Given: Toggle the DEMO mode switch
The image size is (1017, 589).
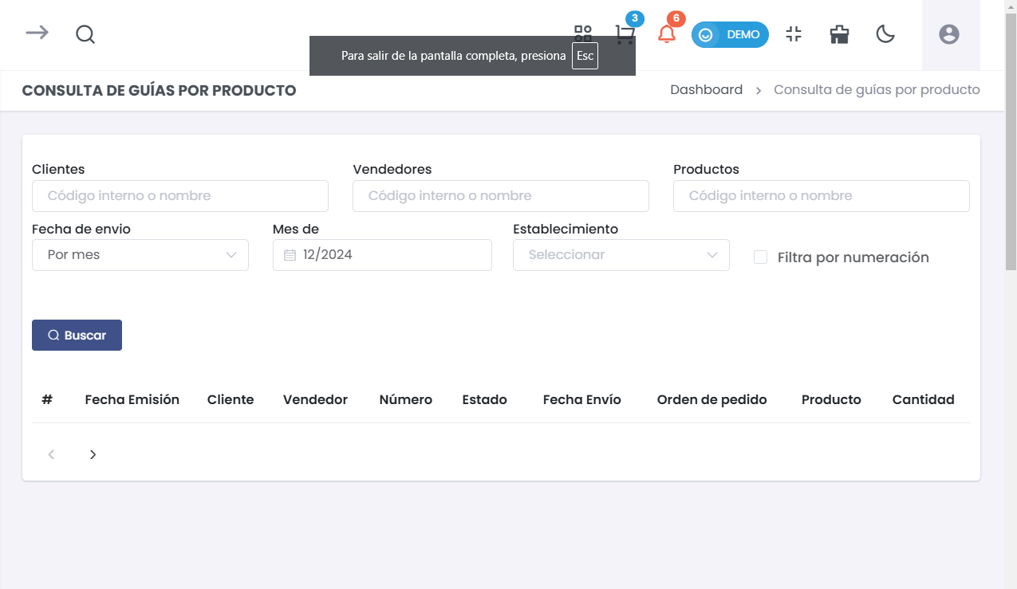Looking at the screenshot, I should (x=730, y=35).
